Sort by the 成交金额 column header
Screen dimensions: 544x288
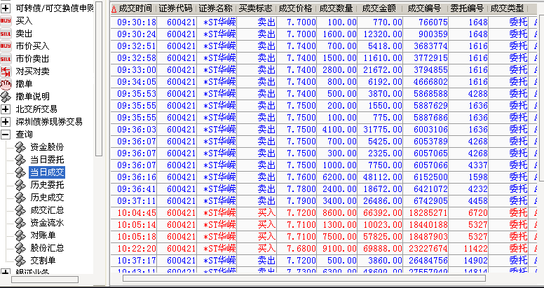[379, 8]
